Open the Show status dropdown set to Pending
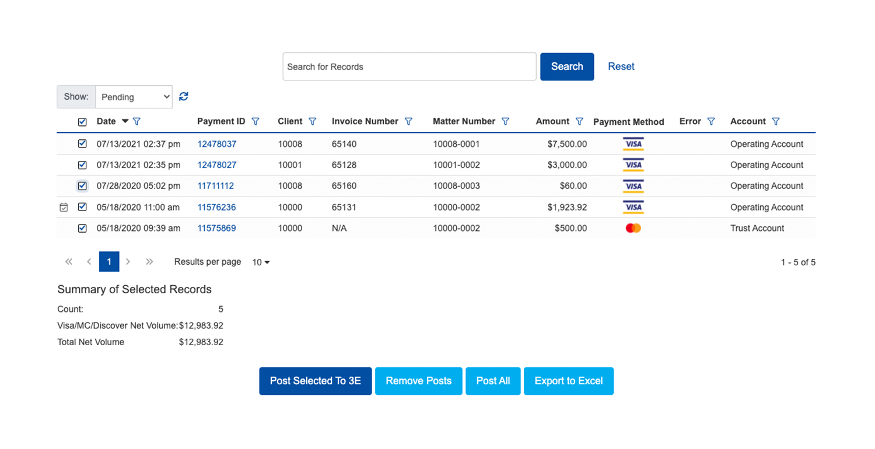Screen dimensions: 875x449 [134, 97]
